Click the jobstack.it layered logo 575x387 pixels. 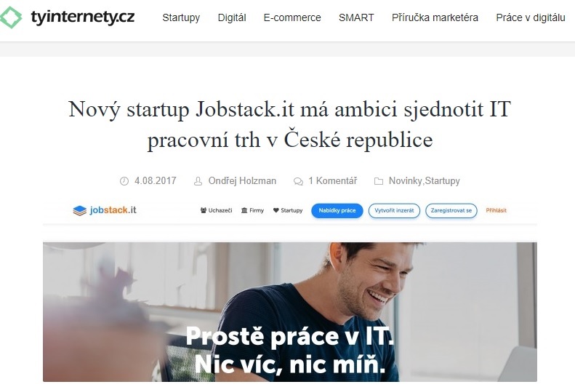[x=79, y=210]
